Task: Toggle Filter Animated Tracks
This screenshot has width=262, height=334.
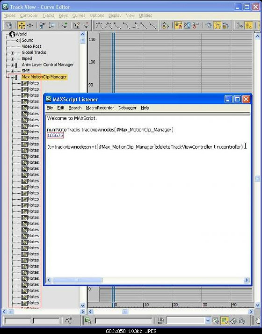Action: [x=233, y=320]
